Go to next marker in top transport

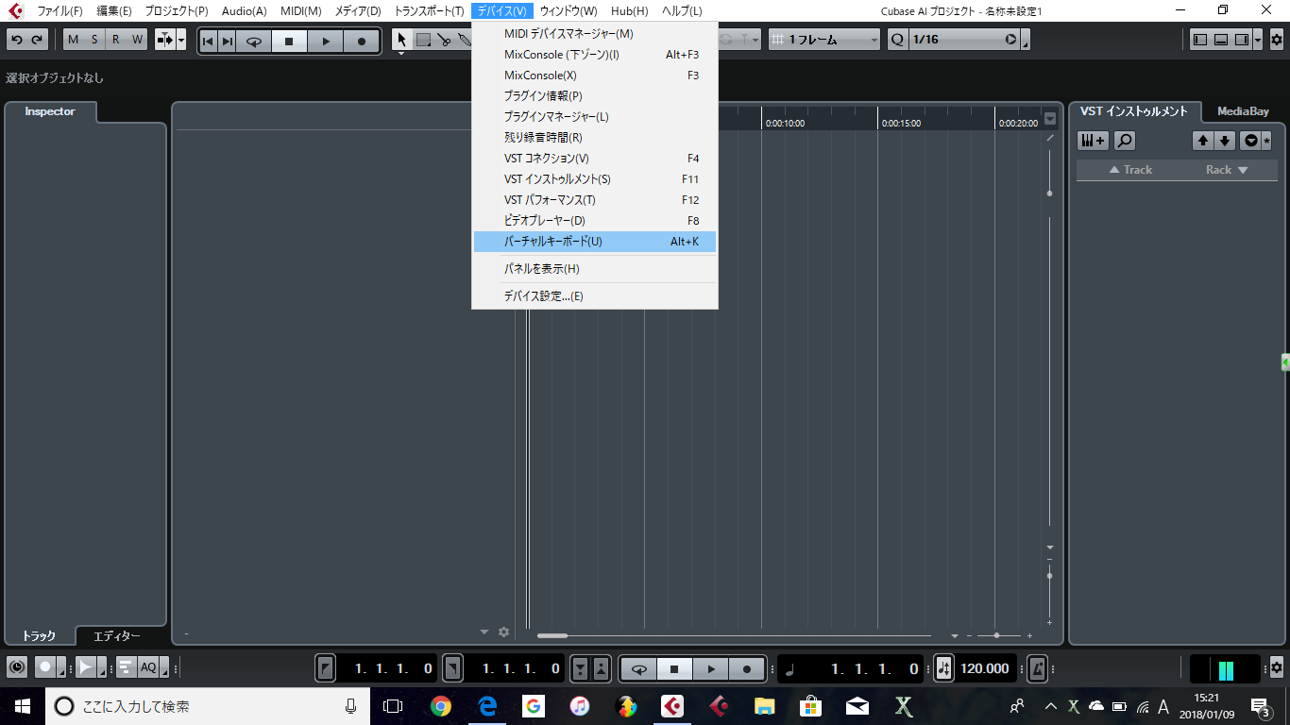227,41
